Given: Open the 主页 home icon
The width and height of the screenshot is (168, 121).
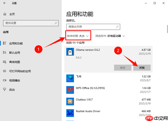Looking at the screenshot, I should tap(5, 14).
